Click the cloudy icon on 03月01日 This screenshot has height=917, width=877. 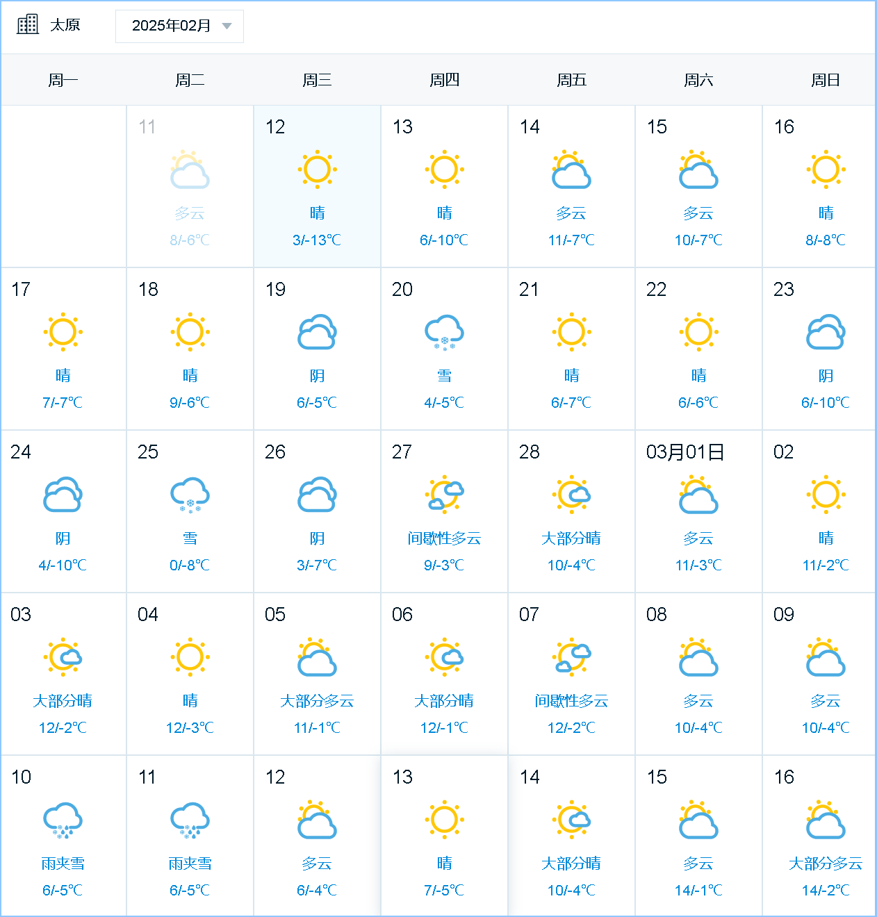pyautogui.click(x=698, y=495)
